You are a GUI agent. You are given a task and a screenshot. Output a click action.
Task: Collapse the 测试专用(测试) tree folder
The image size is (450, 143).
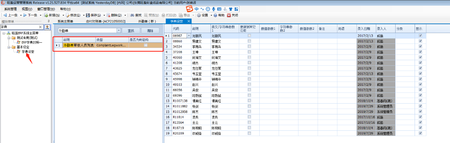[x=9, y=38]
